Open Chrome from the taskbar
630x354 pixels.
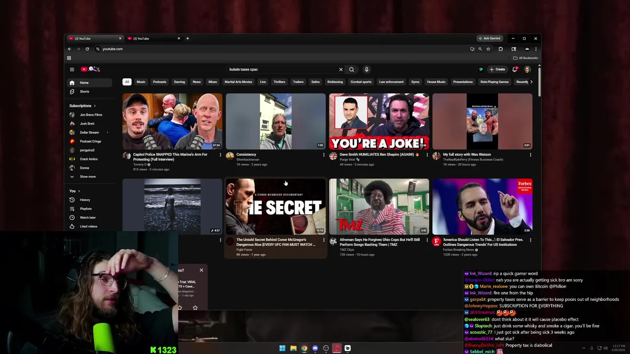pyautogui.click(x=304, y=348)
